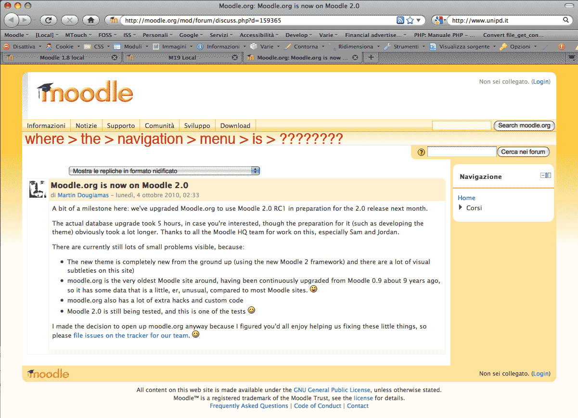Click the forum search text field
Viewport: 578px width, 418px height.
point(462,152)
